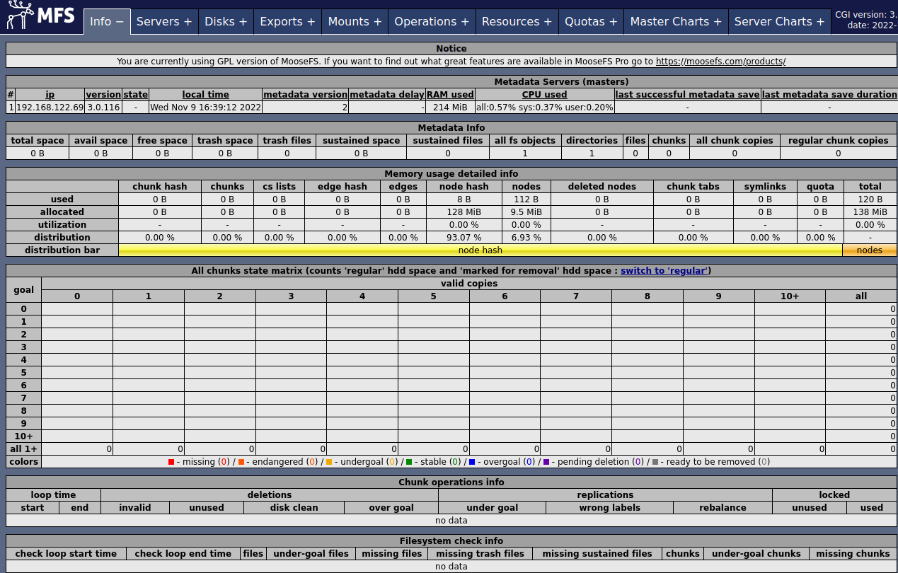Click the 138 MiB total allocated value
The height and width of the screenshot is (573, 898).
870,212
